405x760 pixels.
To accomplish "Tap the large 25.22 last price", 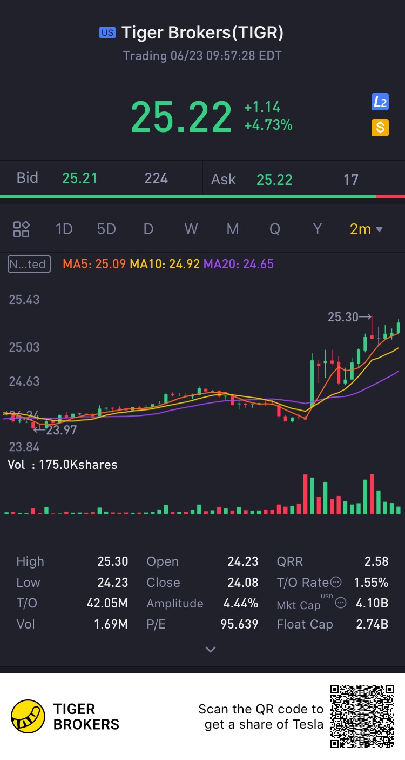I will click(181, 117).
